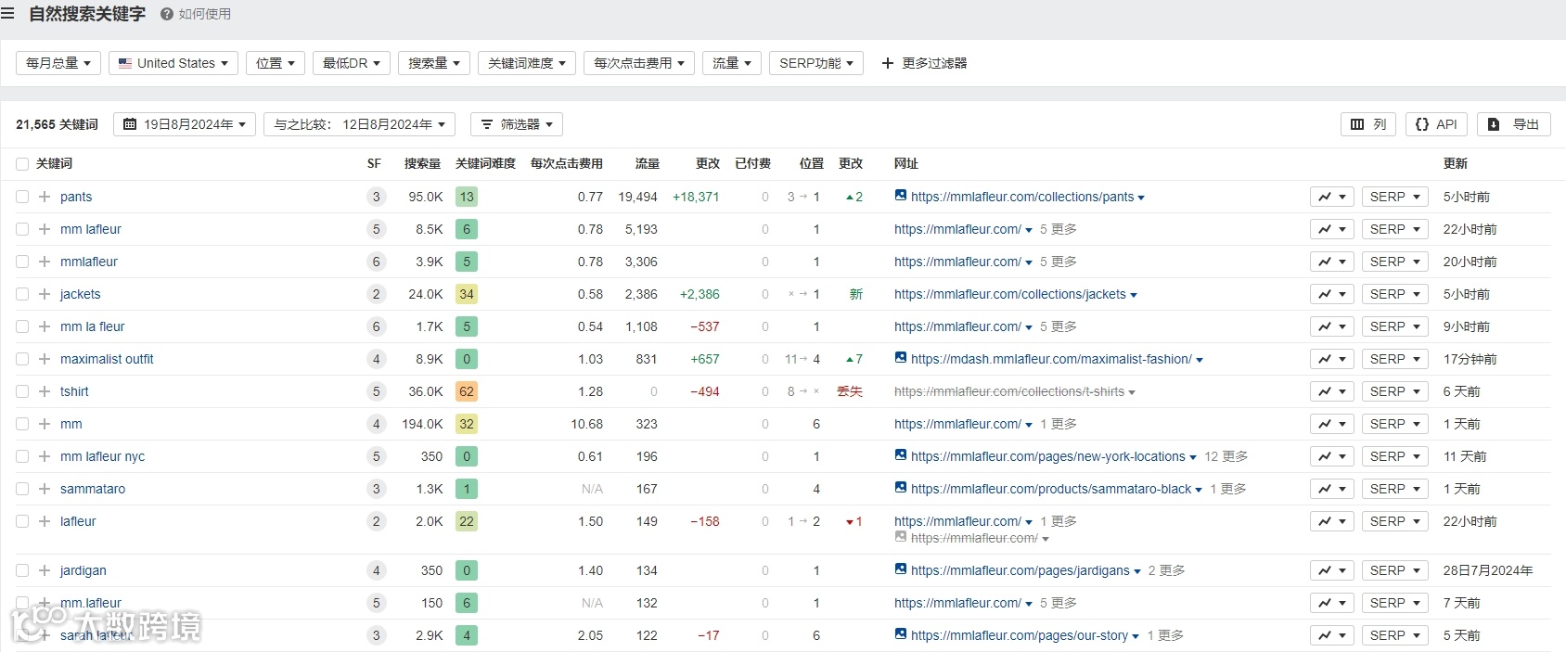This screenshot has width=1566, height=652.
Task: Click SF badge 3 on pants row
Action: click(x=376, y=197)
